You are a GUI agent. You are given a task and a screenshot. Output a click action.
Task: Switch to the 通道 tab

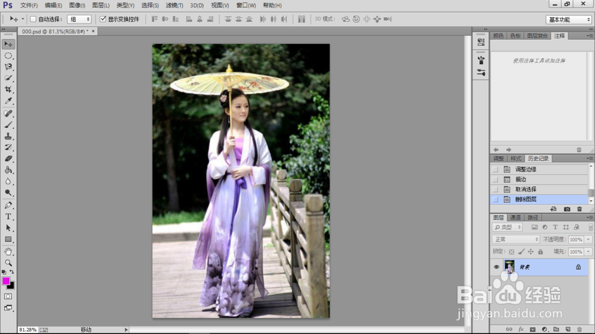pos(515,218)
